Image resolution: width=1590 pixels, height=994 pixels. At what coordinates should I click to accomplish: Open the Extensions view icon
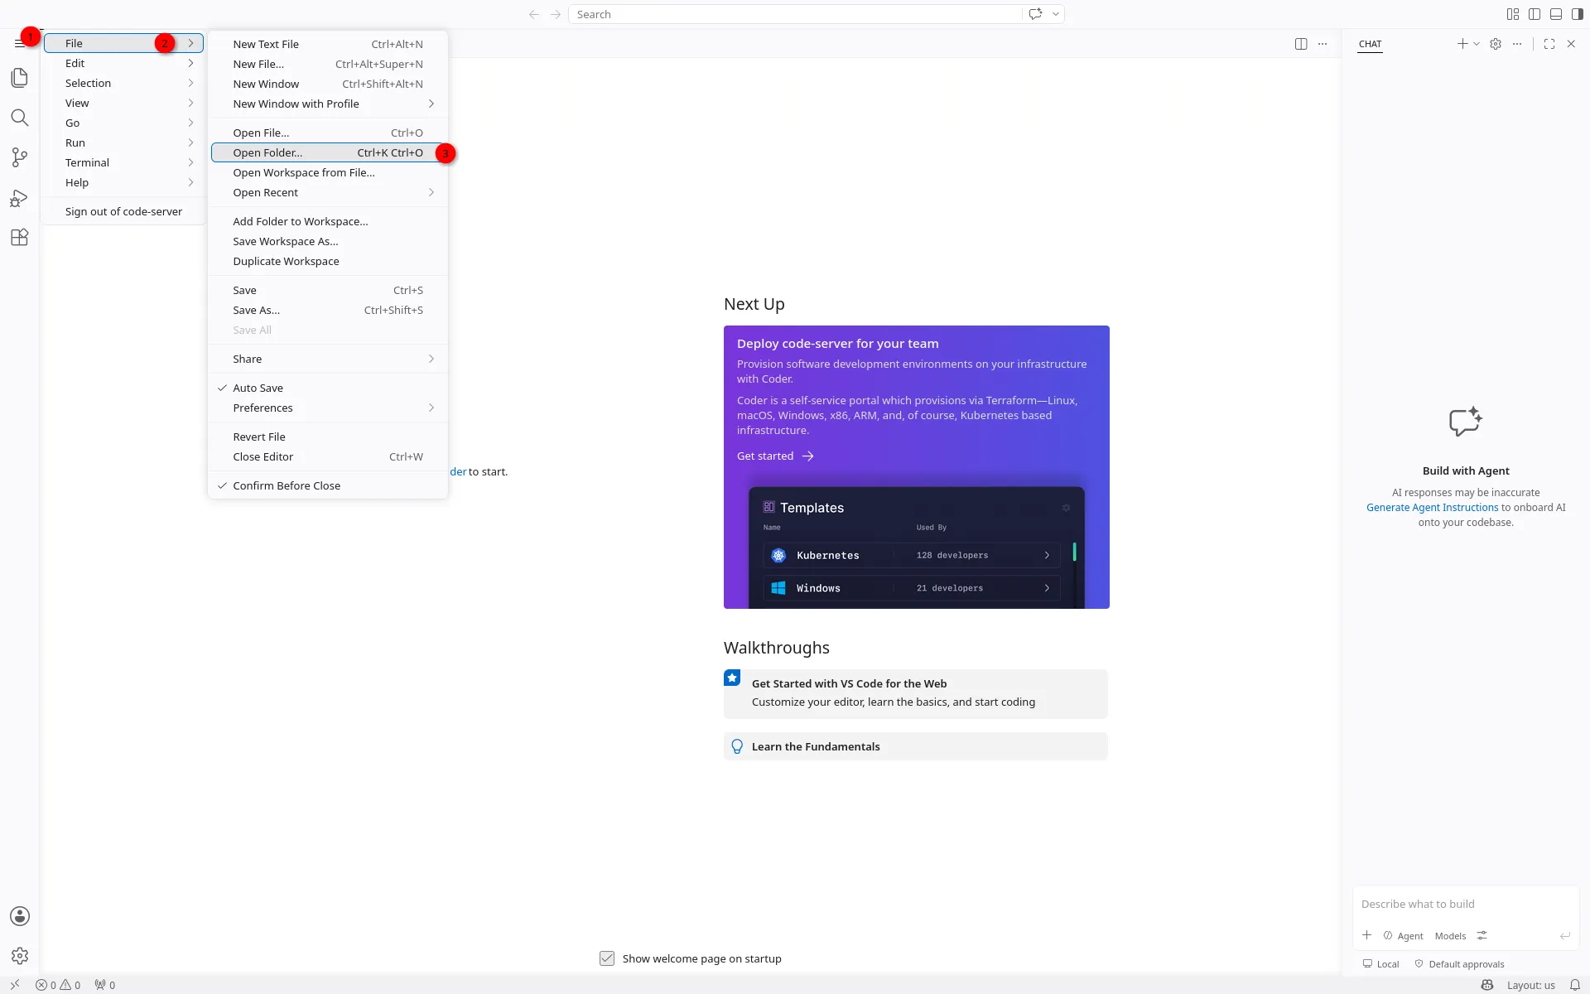click(x=20, y=237)
